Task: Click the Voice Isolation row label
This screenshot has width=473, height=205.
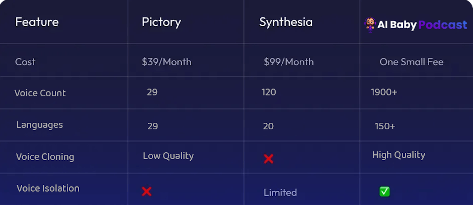Action: (48, 188)
